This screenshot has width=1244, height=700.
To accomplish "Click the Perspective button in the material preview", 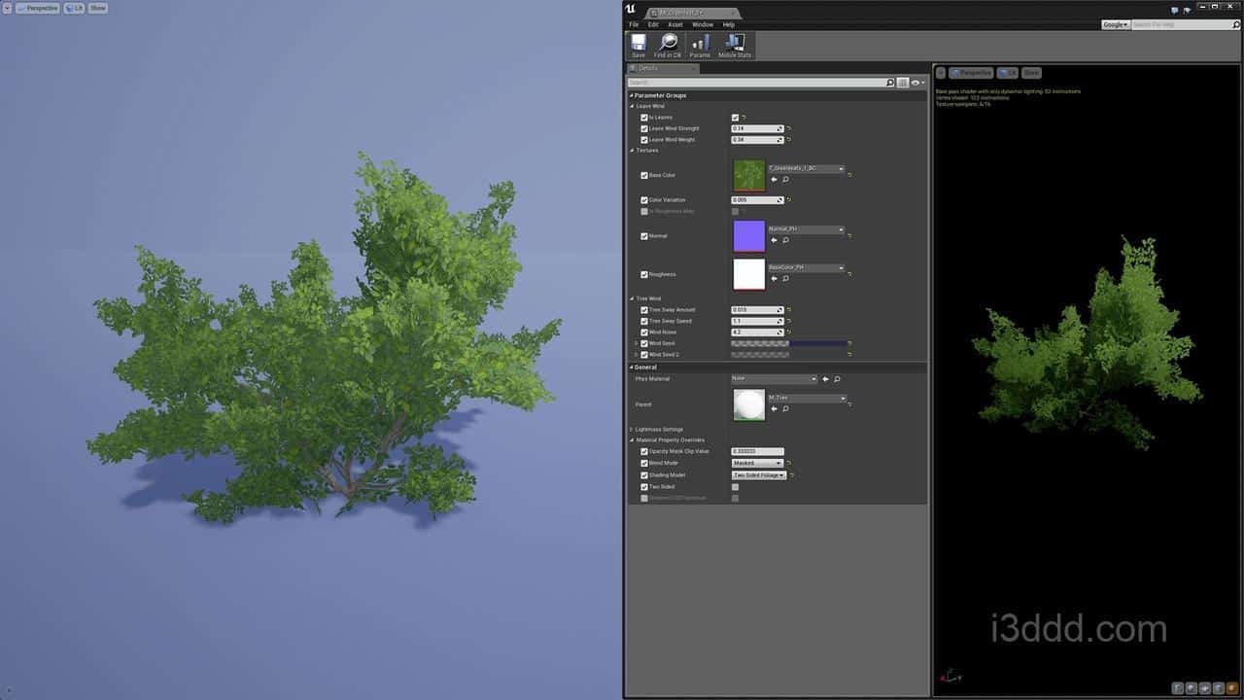I will 971,73.
